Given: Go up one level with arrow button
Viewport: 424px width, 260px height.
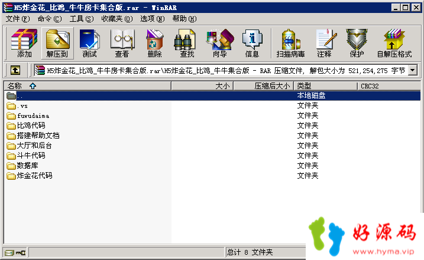Looking at the screenshot, I should point(15,70).
